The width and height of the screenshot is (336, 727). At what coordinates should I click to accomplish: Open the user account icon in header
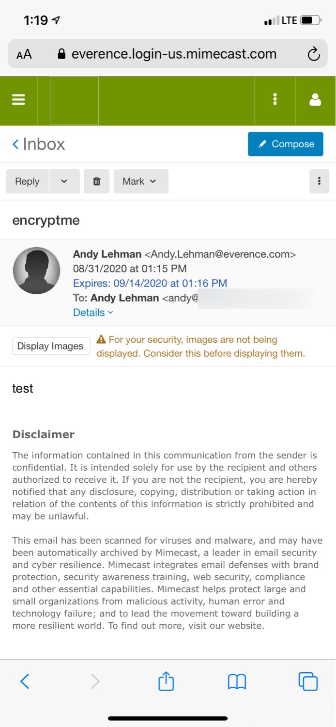pyautogui.click(x=315, y=100)
